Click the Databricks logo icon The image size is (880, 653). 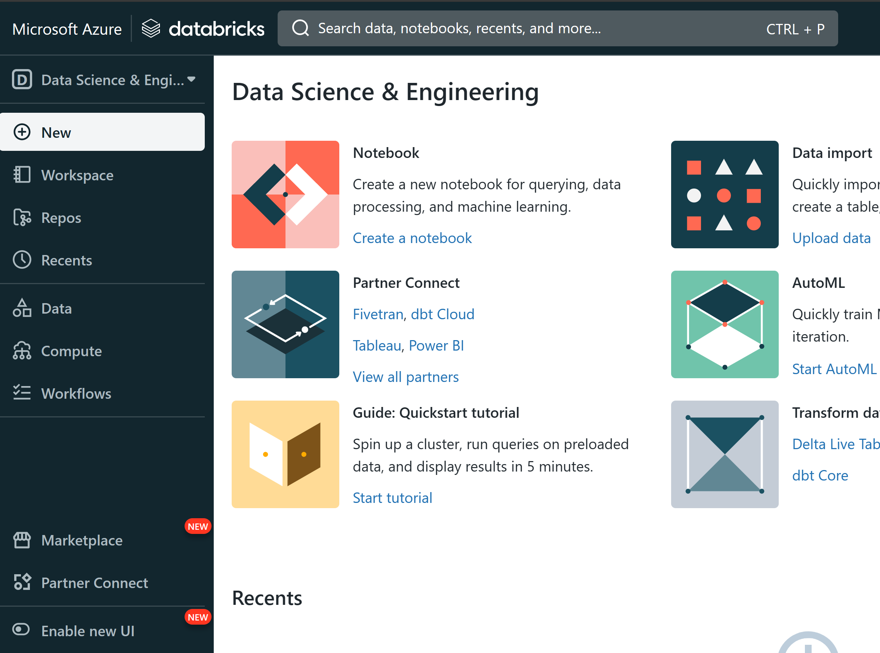click(x=151, y=29)
